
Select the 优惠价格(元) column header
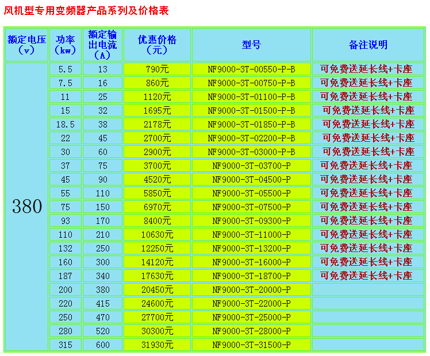pos(157,45)
